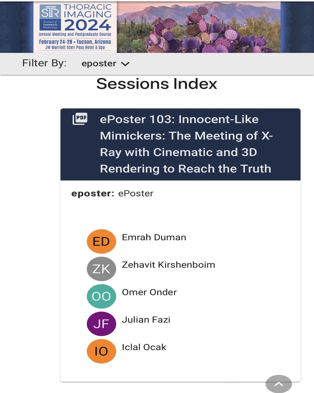Click the purple JF avatar
314x393 pixels.
(x=101, y=324)
